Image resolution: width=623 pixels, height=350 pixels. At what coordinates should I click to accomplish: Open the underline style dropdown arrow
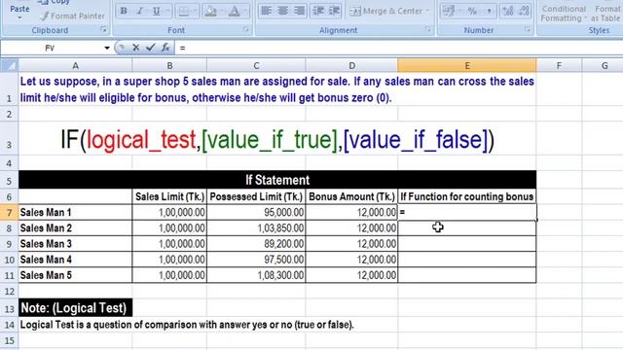[167, 11]
